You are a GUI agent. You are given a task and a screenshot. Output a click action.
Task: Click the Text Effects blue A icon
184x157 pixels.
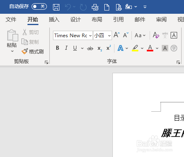tap(121, 48)
